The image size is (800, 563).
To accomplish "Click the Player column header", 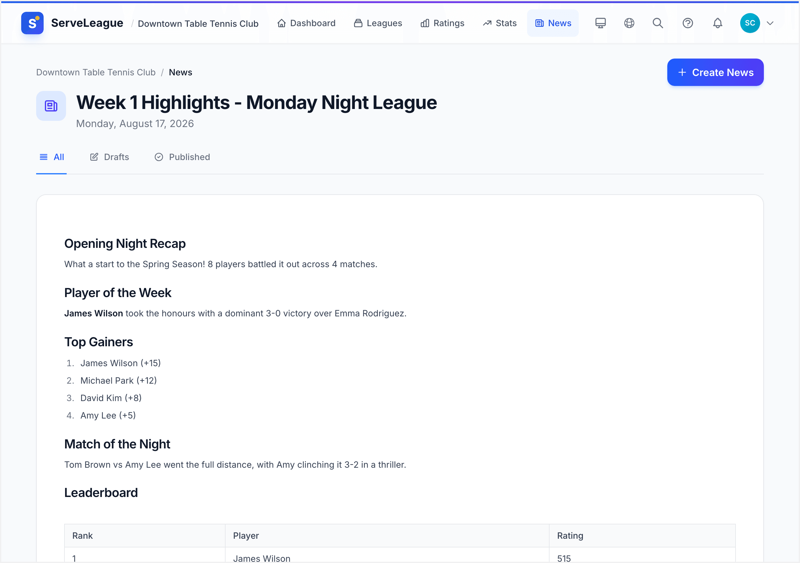I will pos(387,536).
